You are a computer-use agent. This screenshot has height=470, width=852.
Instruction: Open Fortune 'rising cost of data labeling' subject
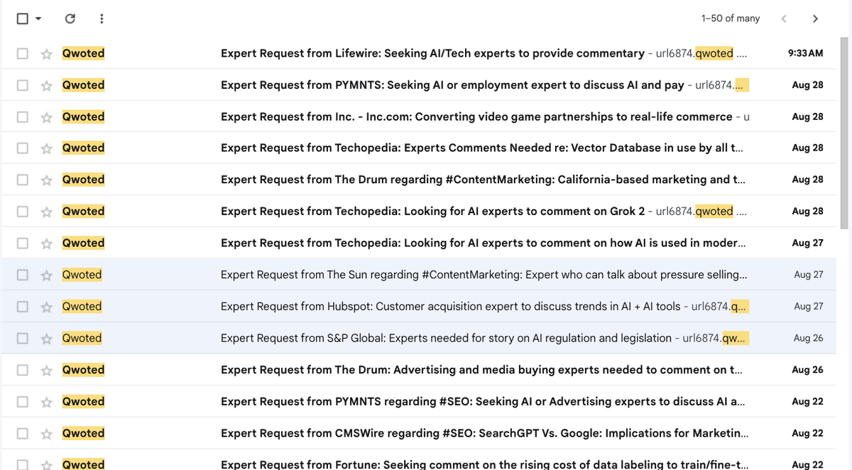484,464
